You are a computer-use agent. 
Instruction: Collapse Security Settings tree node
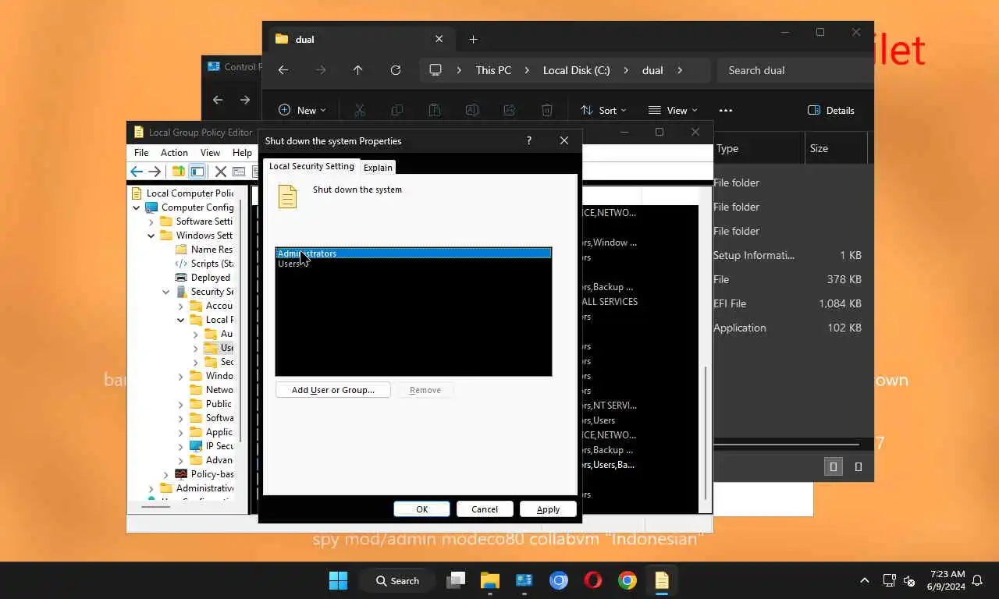pyautogui.click(x=166, y=292)
